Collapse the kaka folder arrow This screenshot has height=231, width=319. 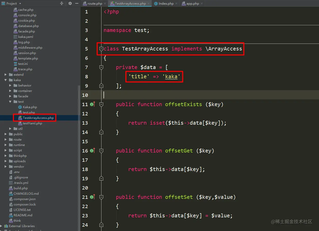[6, 80]
